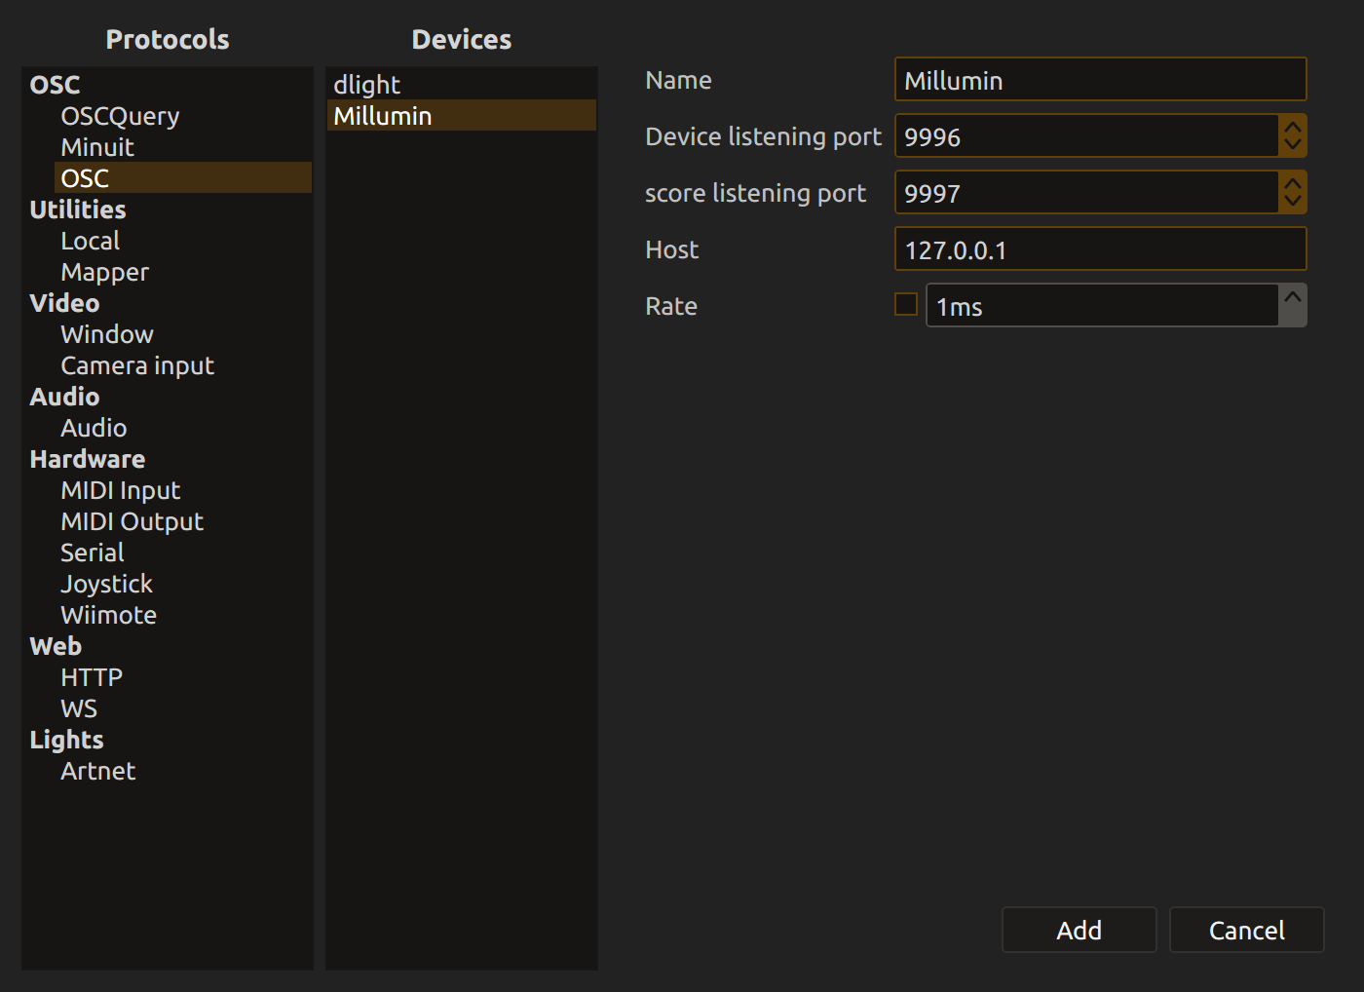Increment the score listening port value
1364x992 pixels.
coord(1292,183)
